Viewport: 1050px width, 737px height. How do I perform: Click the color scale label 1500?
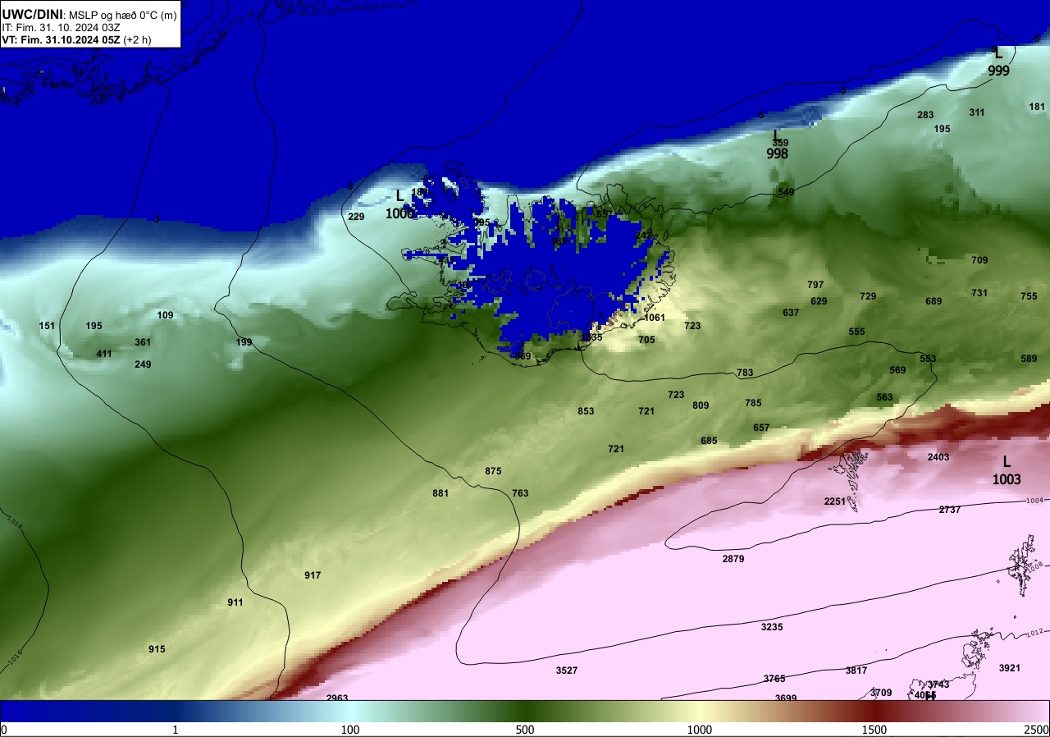(874, 730)
